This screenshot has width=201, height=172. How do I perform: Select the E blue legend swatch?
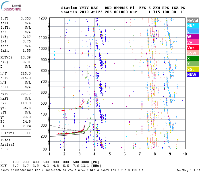tap(193, 31)
